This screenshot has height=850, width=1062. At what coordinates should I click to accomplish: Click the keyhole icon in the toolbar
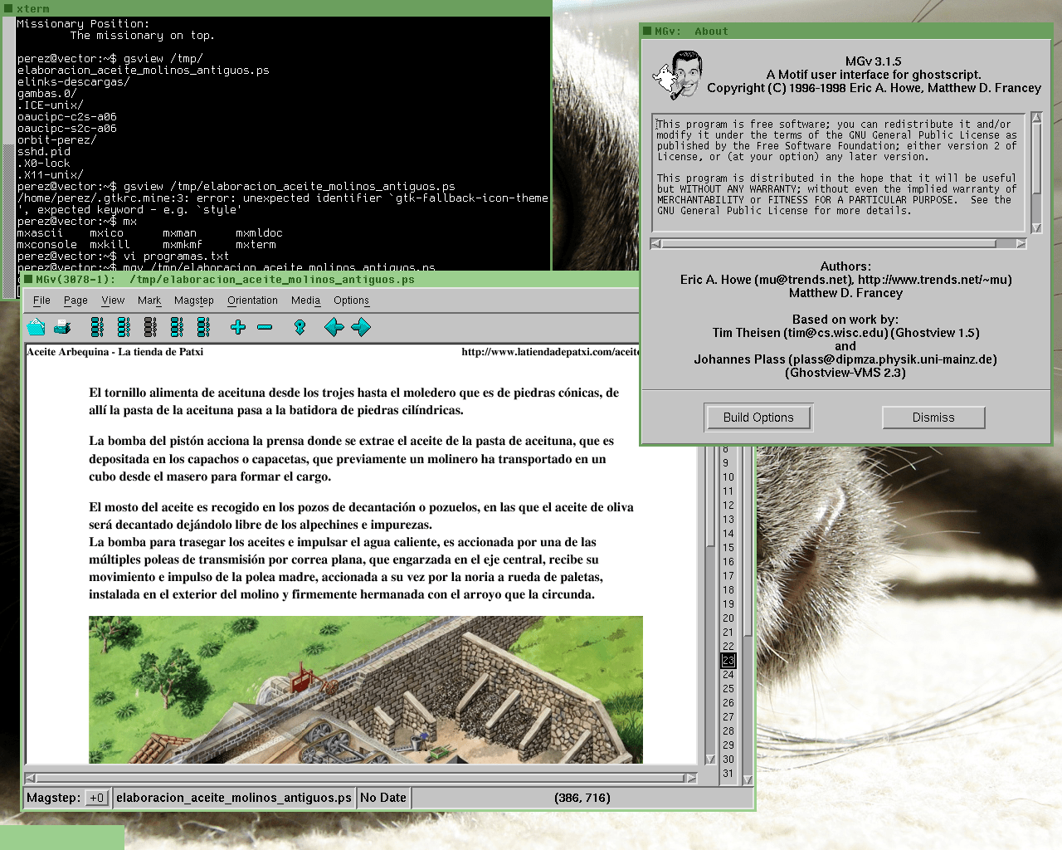[300, 327]
